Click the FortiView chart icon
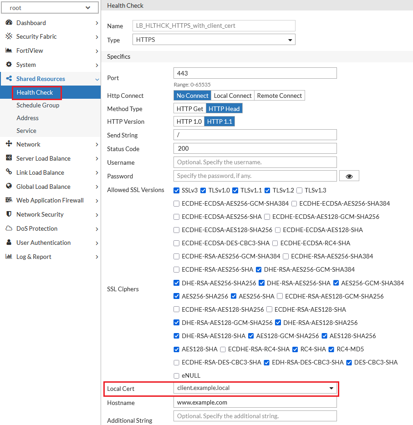The image size is (413, 425). 9,51
